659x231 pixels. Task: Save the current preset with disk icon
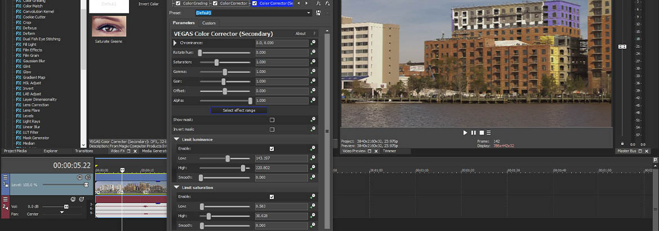point(318,13)
